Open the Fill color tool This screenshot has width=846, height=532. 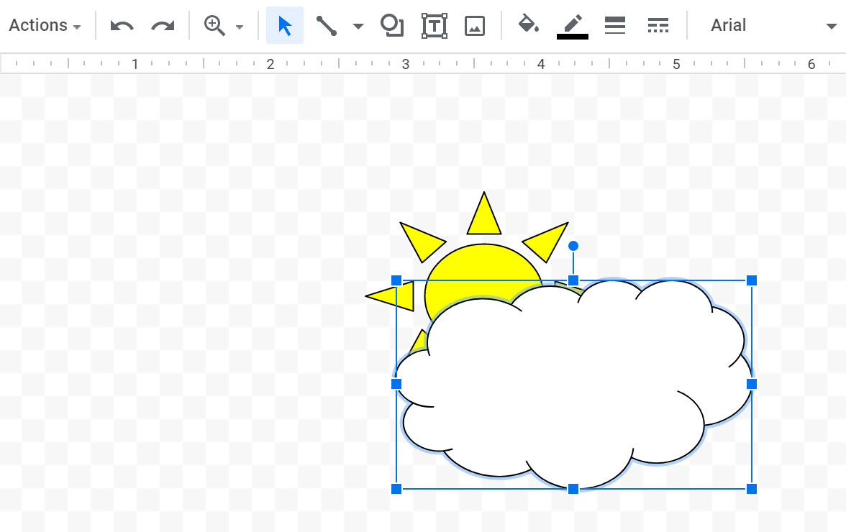point(529,24)
